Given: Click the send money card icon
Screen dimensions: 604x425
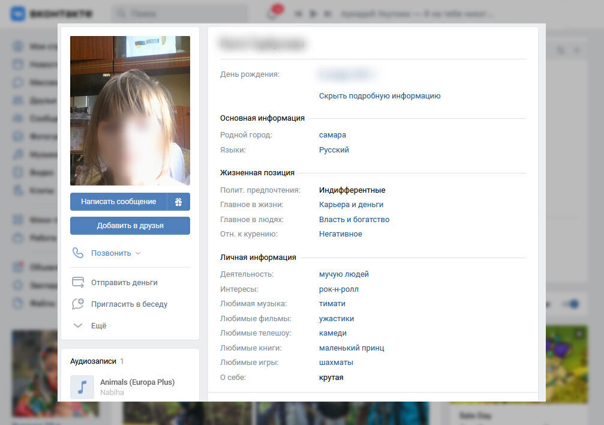Looking at the screenshot, I should click(78, 282).
